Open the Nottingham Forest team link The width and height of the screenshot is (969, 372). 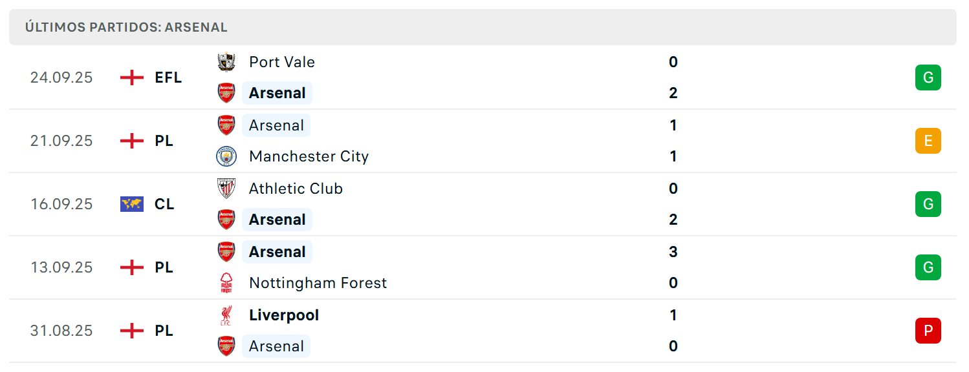318,283
